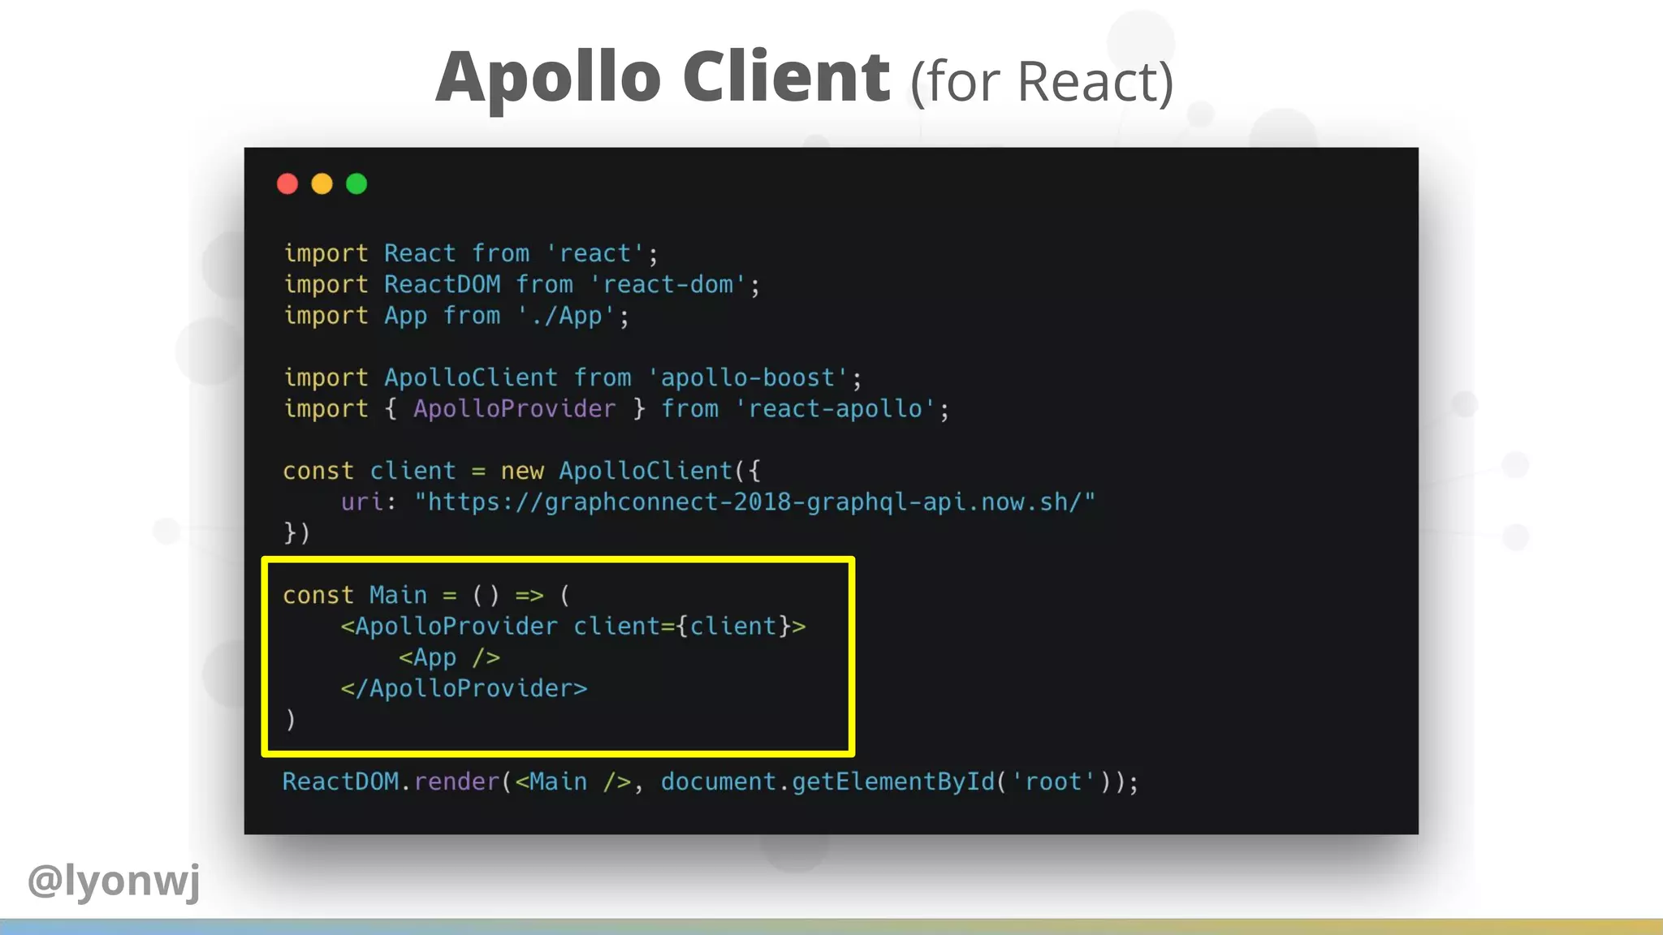Click the 'react-dom' import string

[x=667, y=285]
